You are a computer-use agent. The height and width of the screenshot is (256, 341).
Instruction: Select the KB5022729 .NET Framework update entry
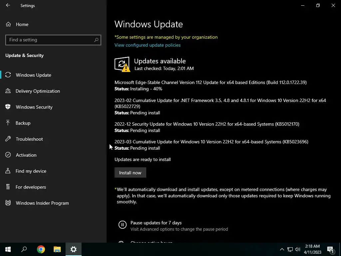coord(220,103)
